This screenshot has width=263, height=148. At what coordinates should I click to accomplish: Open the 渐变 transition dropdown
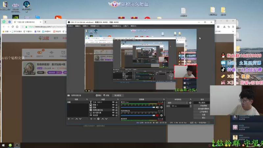(178, 103)
